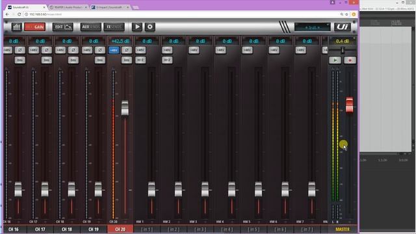Click the CH 18 fader knob
This screenshot has width=416, height=234.
coord(71,189)
